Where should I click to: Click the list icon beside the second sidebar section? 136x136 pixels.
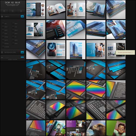click(2, 52)
